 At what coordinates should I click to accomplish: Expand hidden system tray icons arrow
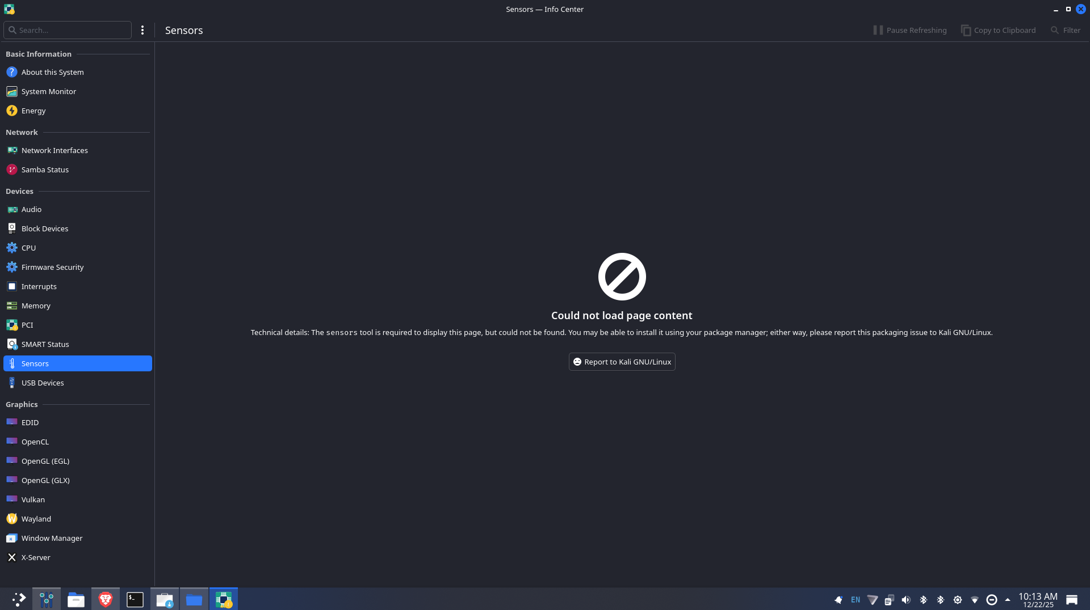tap(1008, 600)
